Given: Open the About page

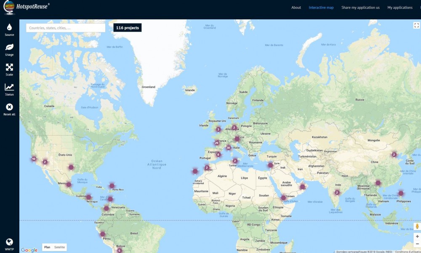Looking at the screenshot, I should pyautogui.click(x=296, y=8).
